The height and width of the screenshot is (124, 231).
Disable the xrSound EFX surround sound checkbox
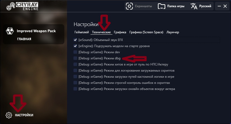75,40
